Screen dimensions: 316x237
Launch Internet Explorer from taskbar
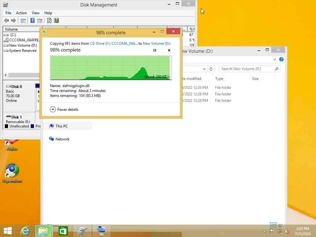pyautogui.click(x=25, y=231)
